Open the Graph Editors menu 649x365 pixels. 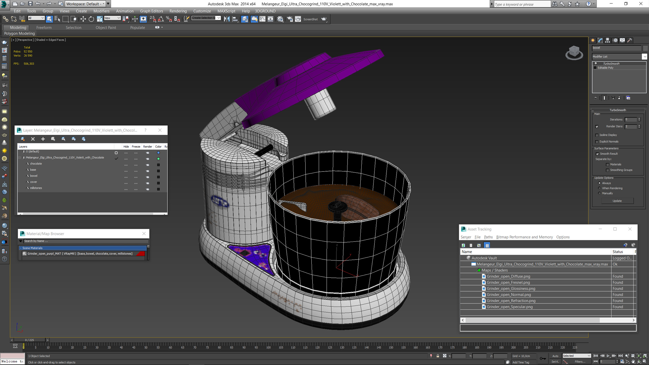pos(151,11)
